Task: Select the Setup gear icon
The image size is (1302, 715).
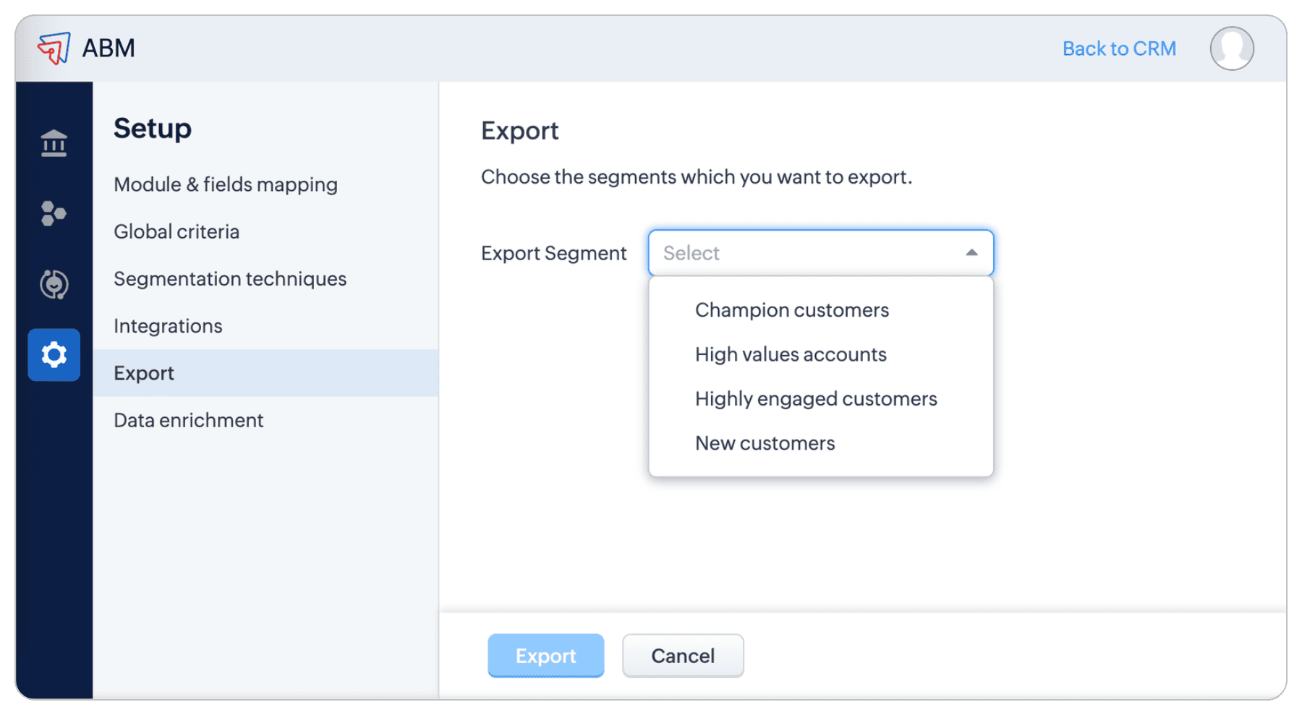Action: tap(54, 355)
